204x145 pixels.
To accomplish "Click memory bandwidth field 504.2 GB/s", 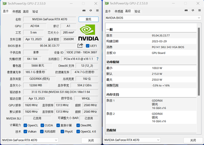I will 84,85.
